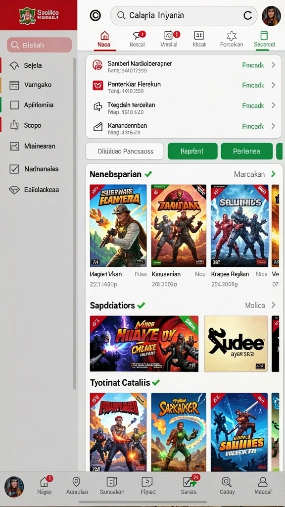The height and width of the screenshot is (507, 285).
Task: Expand Nenebsparian with the green chevron
Action: (x=273, y=174)
